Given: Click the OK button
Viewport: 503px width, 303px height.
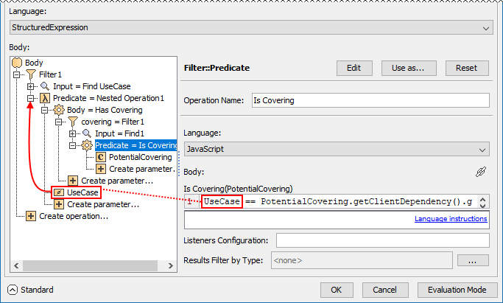Looking at the screenshot, I should tap(337, 290).
